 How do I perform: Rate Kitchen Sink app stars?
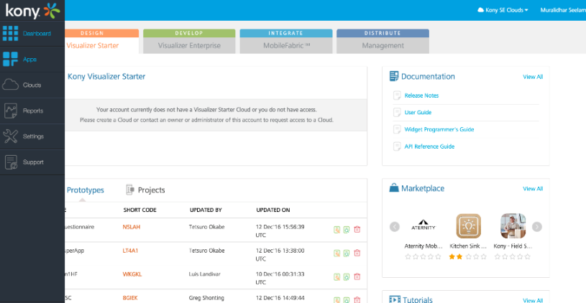point(468,257)
